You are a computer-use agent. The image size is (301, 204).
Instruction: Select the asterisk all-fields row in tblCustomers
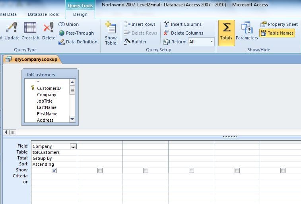click(x=38, y=82)
